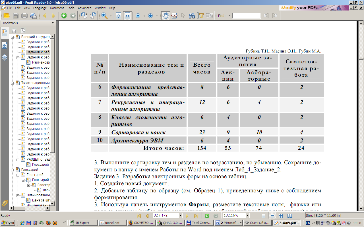The height and width of the screenshot is (227, 364).
Task: Collapse the РАЗДЕЛ 6 bookmark node
Action: pyautogui.click(x=18, y=159)
